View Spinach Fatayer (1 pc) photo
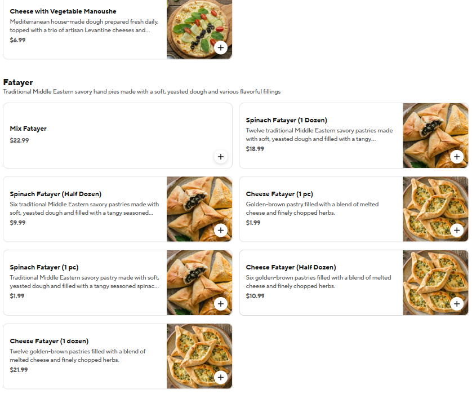Image resolution: width=472 pixels, height=394 pixels. [199, 282]
